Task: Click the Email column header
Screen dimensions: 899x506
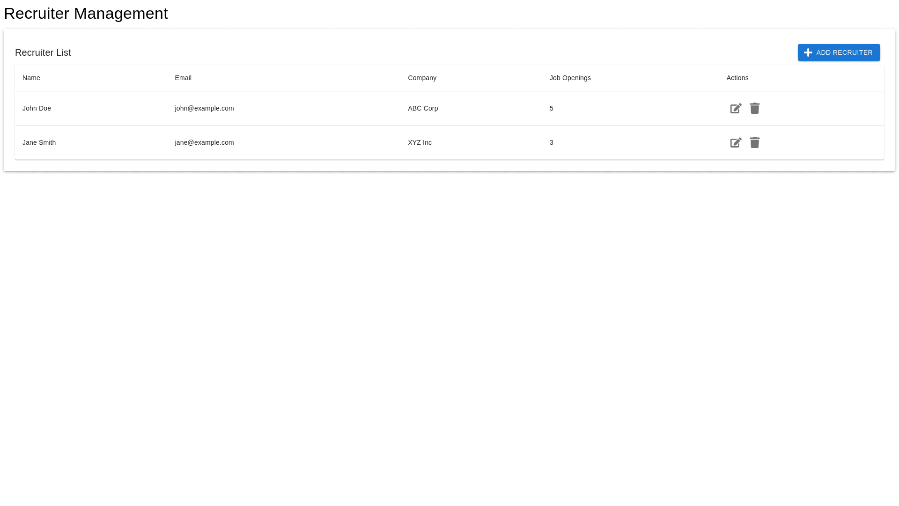Action: [x=183, y=78]
